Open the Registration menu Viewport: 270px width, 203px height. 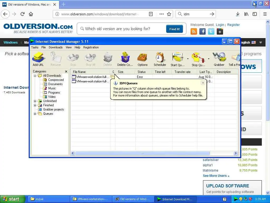[x=91, y=47]
